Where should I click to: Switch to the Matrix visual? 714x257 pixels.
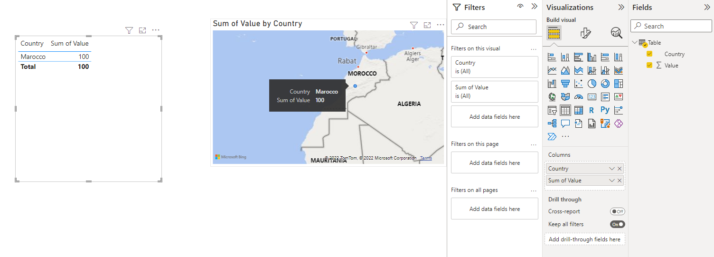(x=578, y=110)
